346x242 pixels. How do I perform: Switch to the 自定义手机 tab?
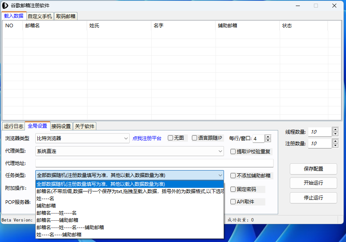click(40, 16)
